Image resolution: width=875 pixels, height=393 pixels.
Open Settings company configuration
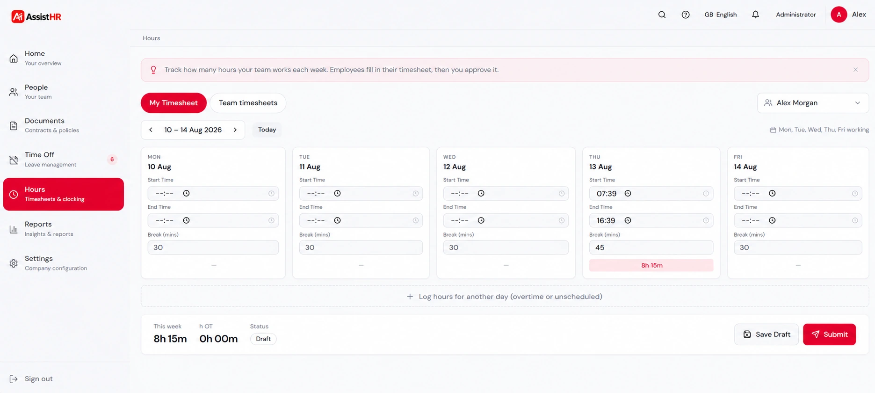coord(63,263)
